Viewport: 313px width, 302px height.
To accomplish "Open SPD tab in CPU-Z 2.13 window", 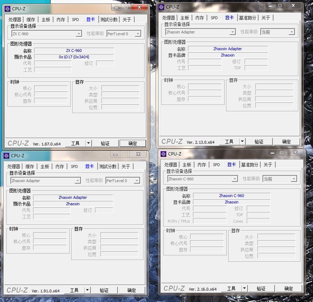I will click(x=214, y=18).
